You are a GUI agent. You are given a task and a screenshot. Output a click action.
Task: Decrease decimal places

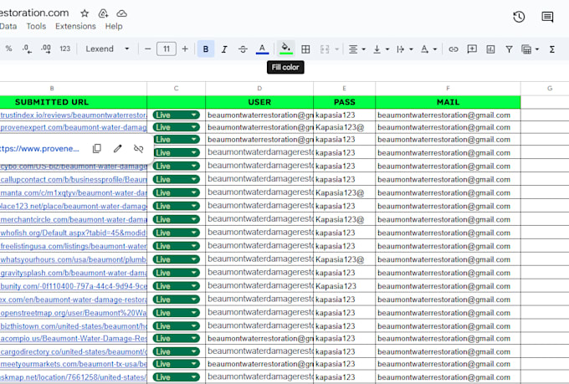click(x=27, y=49)
